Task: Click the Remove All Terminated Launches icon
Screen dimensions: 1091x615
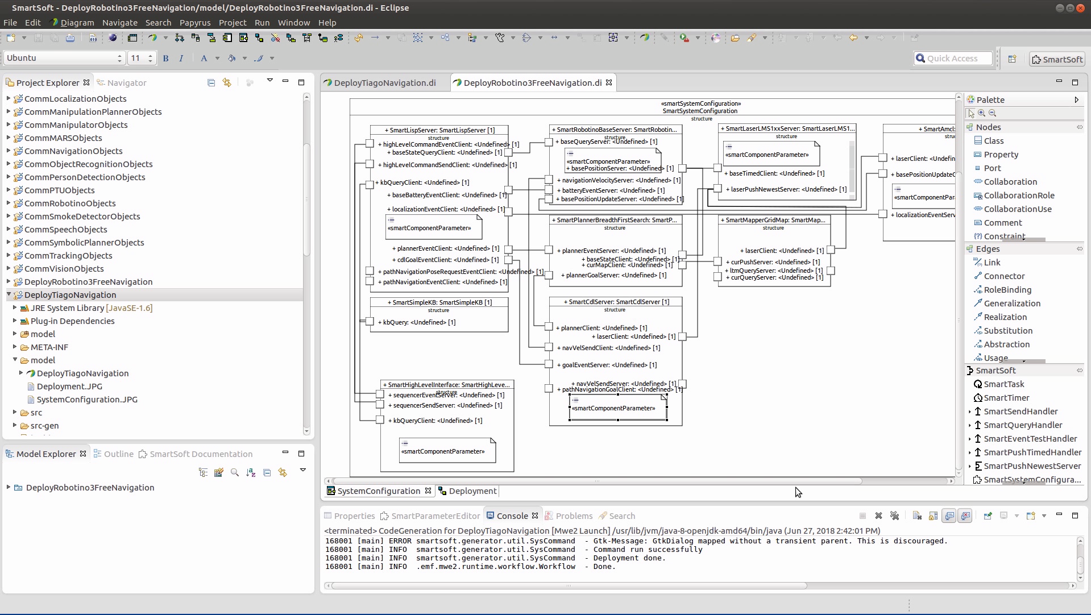Action: (894, 516)
